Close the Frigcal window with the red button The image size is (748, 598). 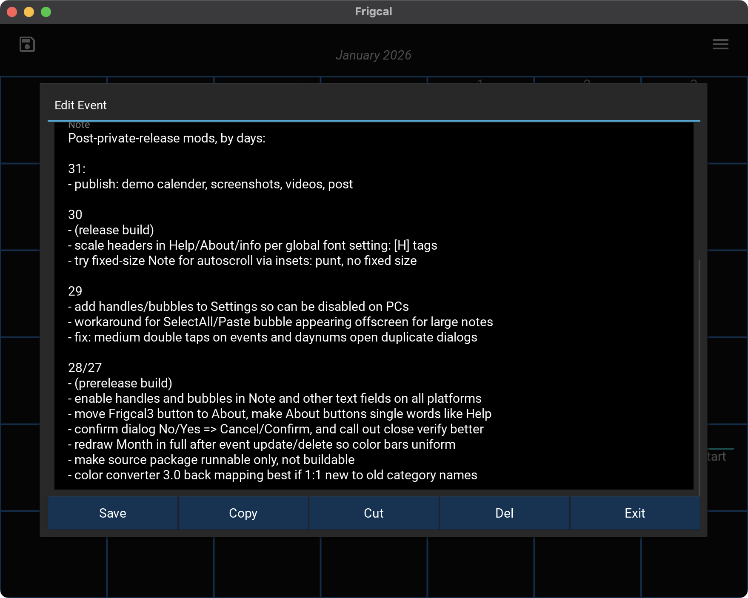pyautogui.click(x=12, y=12)
